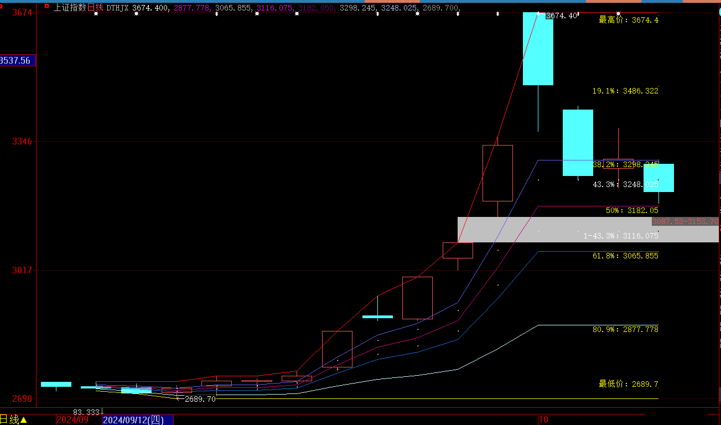Click the 2689.70 low-price marker

tap(200, 399)
